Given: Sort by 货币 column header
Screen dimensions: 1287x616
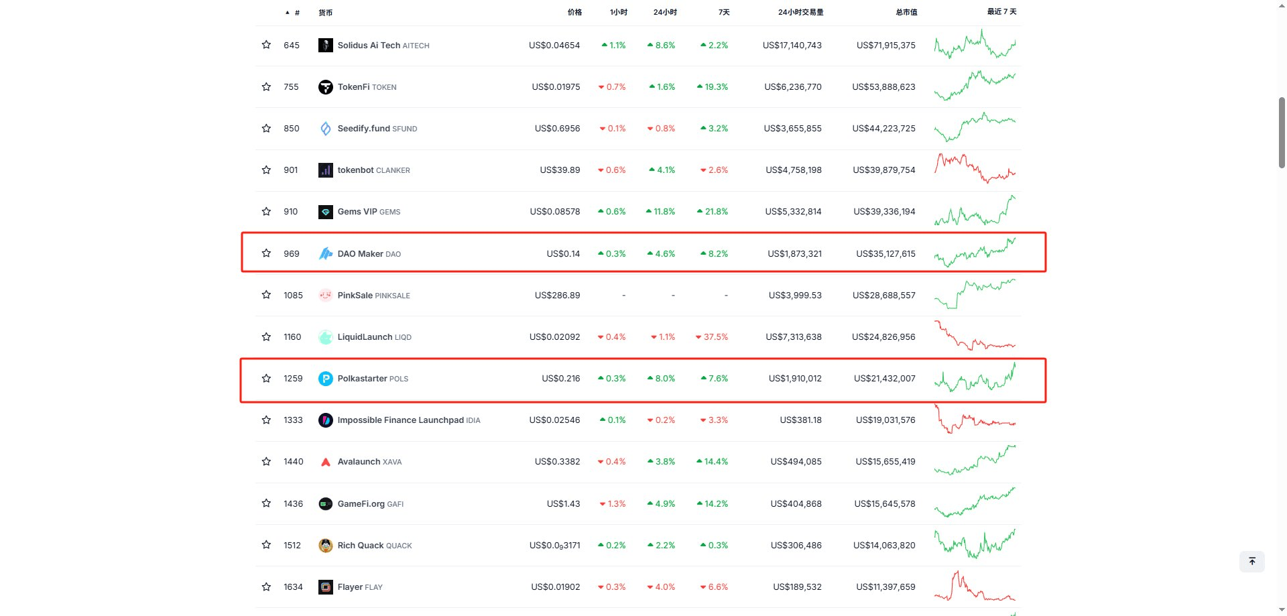Looking at the screenshot, I should [x=326, y=13].
